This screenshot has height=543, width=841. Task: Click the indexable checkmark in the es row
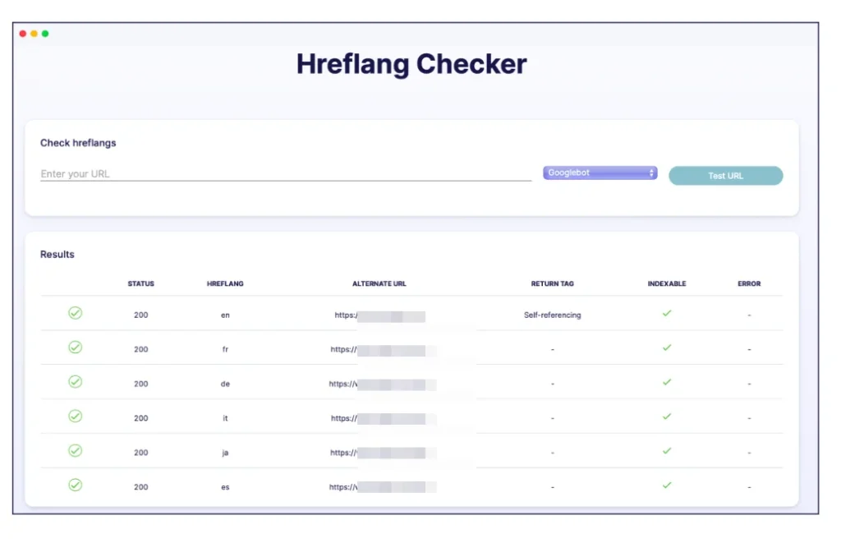click(667, 485)
